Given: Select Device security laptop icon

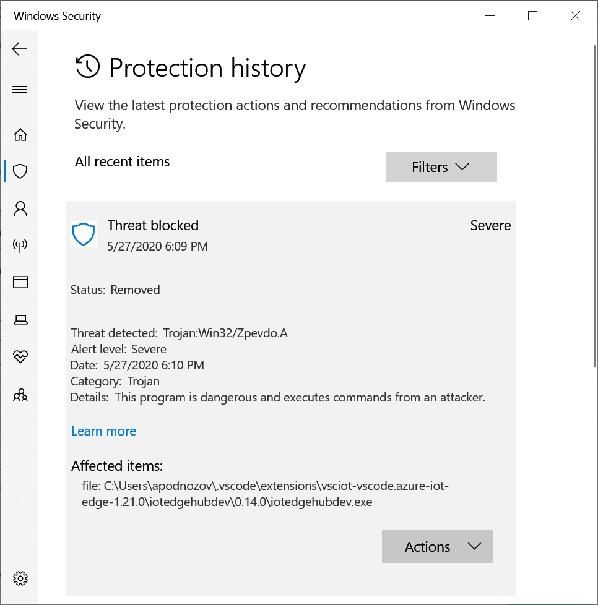Looking at the screenshot, I should point(20,319).
